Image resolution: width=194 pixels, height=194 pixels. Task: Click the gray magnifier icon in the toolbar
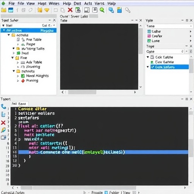tap(128, 10)
